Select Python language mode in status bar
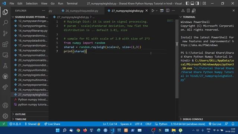Image resolution: width=238 pixels, height=134 pixels. coord(161,124)
